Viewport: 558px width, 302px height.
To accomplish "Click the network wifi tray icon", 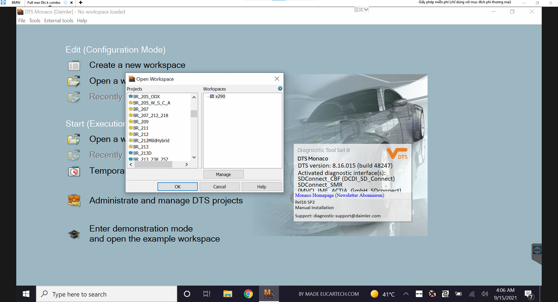I will [x=472, y=294].
